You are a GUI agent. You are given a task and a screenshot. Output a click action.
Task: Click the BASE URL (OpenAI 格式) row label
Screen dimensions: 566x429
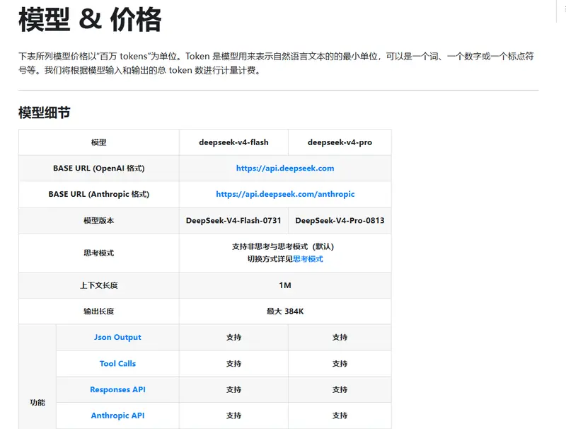coord(99,168)
